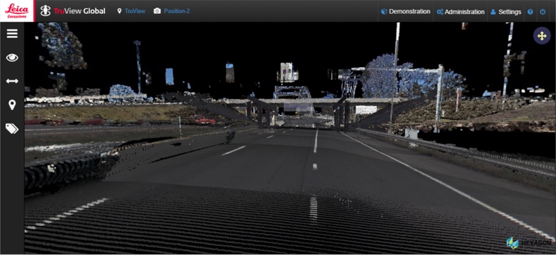Screen dimensions: 556x255
Task: Click the camera icon beside Position-2
Action: coord(157,11)
